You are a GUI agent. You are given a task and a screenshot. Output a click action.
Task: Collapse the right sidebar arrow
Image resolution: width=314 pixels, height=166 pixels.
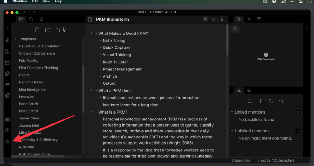[x=307, y=28]
